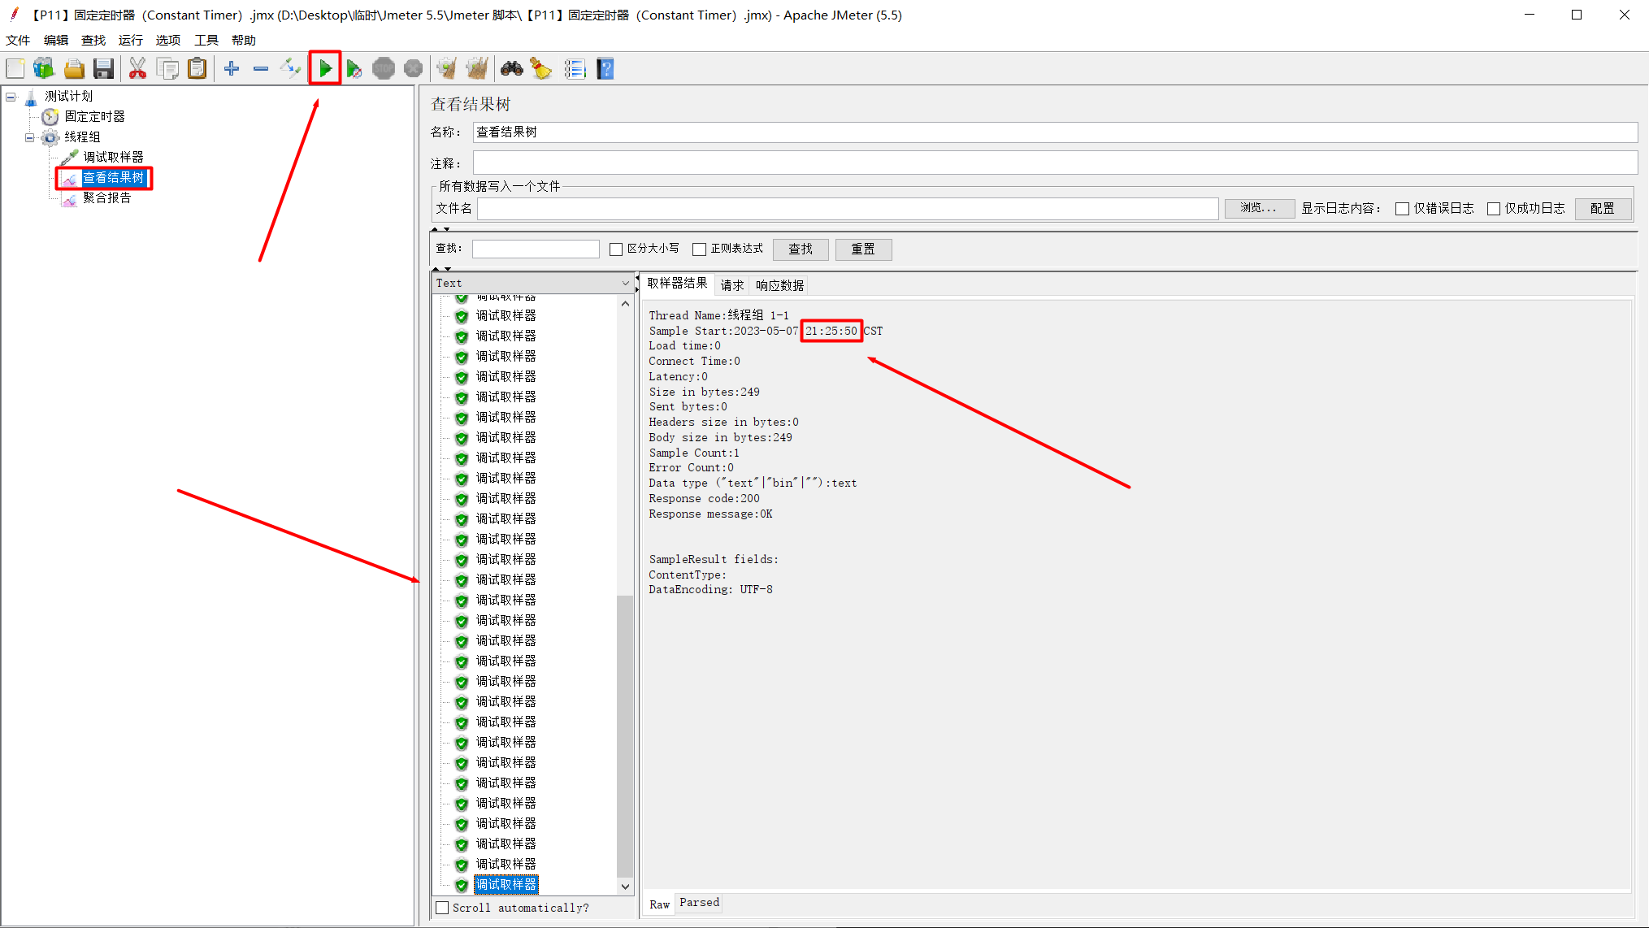Screen dimensions: 1649x928
Task: Toggle 区分大小写 checkbox
Action: [x=616, y=249]
